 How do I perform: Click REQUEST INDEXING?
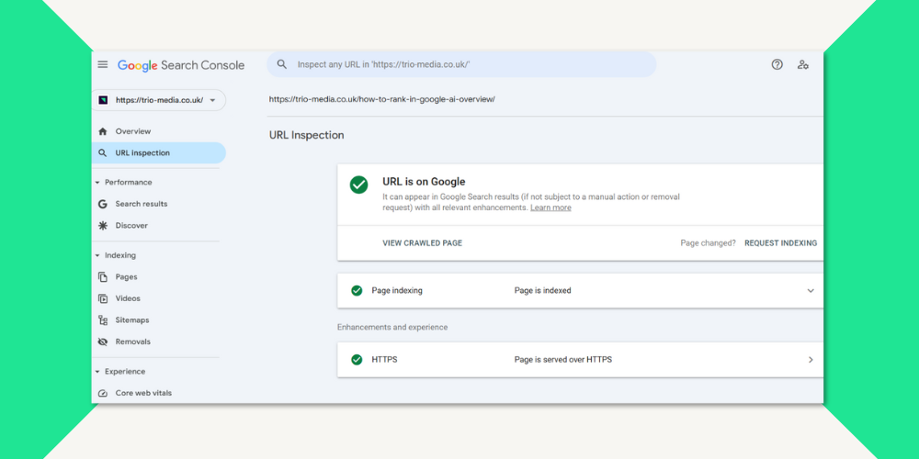pyautogui.click(x=780, y=243)
